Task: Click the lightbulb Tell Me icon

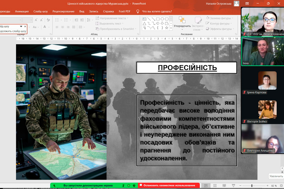Action: click(138, 11)
